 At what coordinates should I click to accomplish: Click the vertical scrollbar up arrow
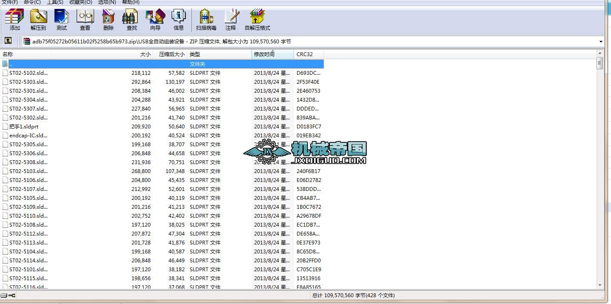[600, 53]
